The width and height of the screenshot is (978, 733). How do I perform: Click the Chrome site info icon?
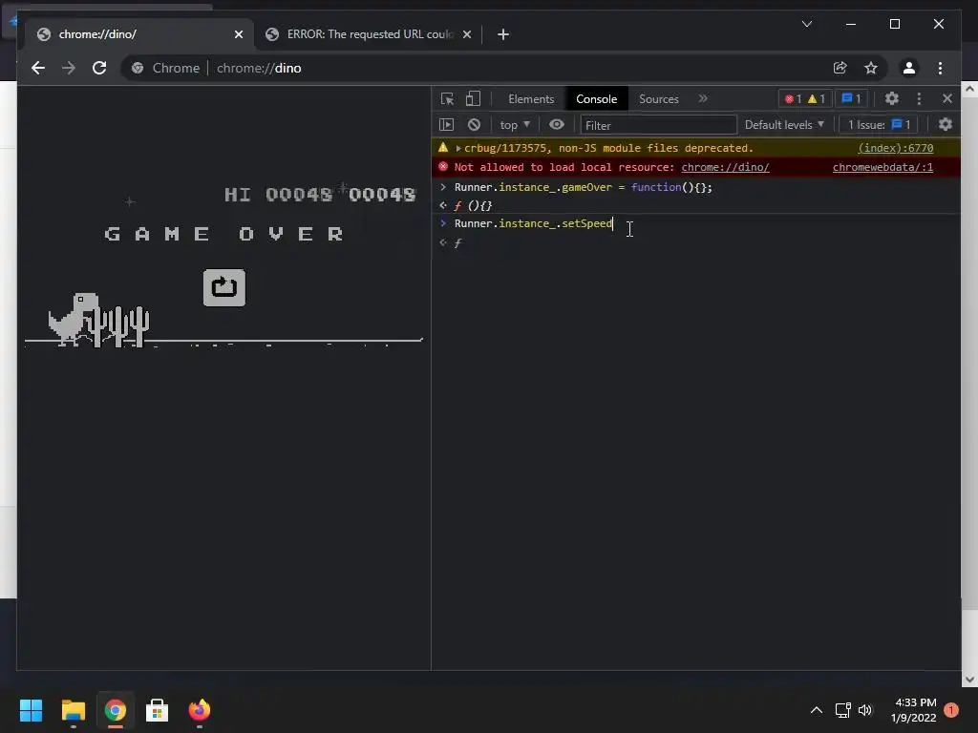click(x=138, y=68)
